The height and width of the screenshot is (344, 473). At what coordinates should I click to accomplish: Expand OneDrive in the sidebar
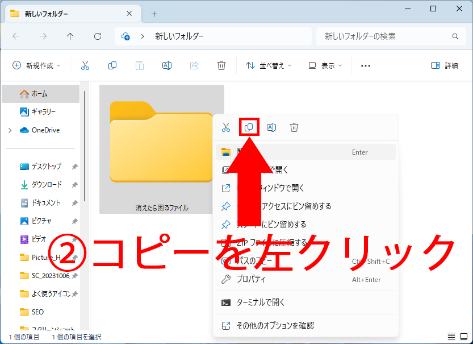click(10, 130)
